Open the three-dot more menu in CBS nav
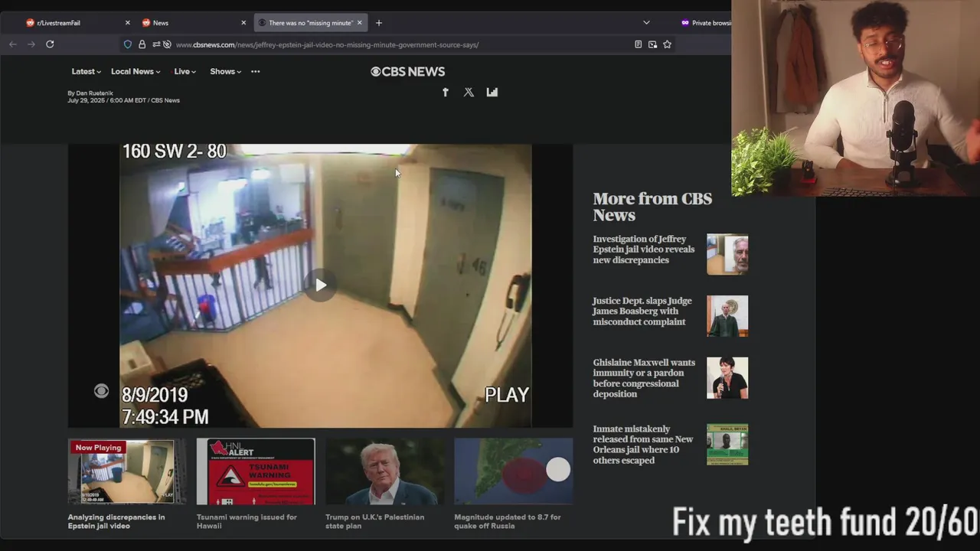Screen dimensions: 980x551 tap(256, 71)
